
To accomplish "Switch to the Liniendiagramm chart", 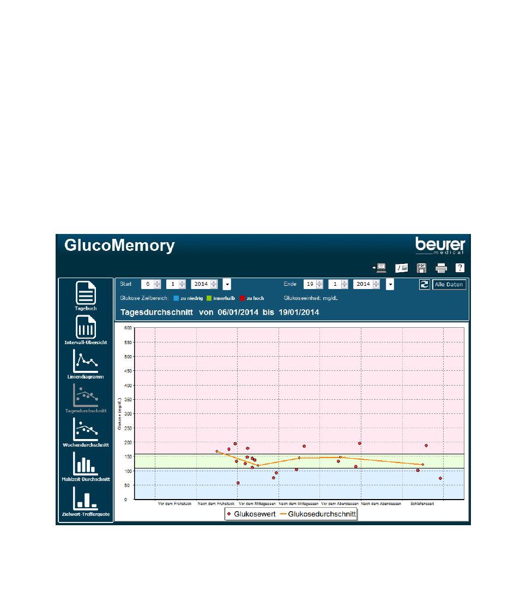I will tap(86, 364).
